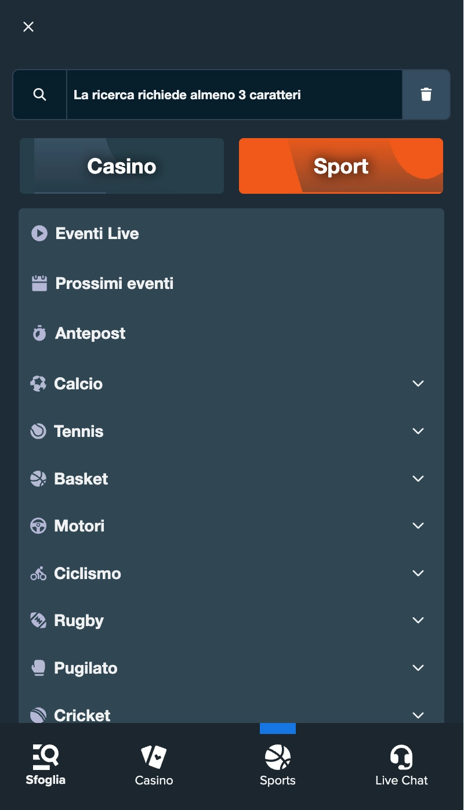Click the Eventi Live play icon
The width and height of the screenshot is (464, 810).
(39, 233)
